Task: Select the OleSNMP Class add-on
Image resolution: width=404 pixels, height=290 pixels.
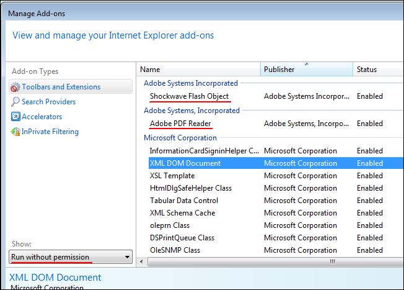Action: pyautogui.click(x=175, y=250)
